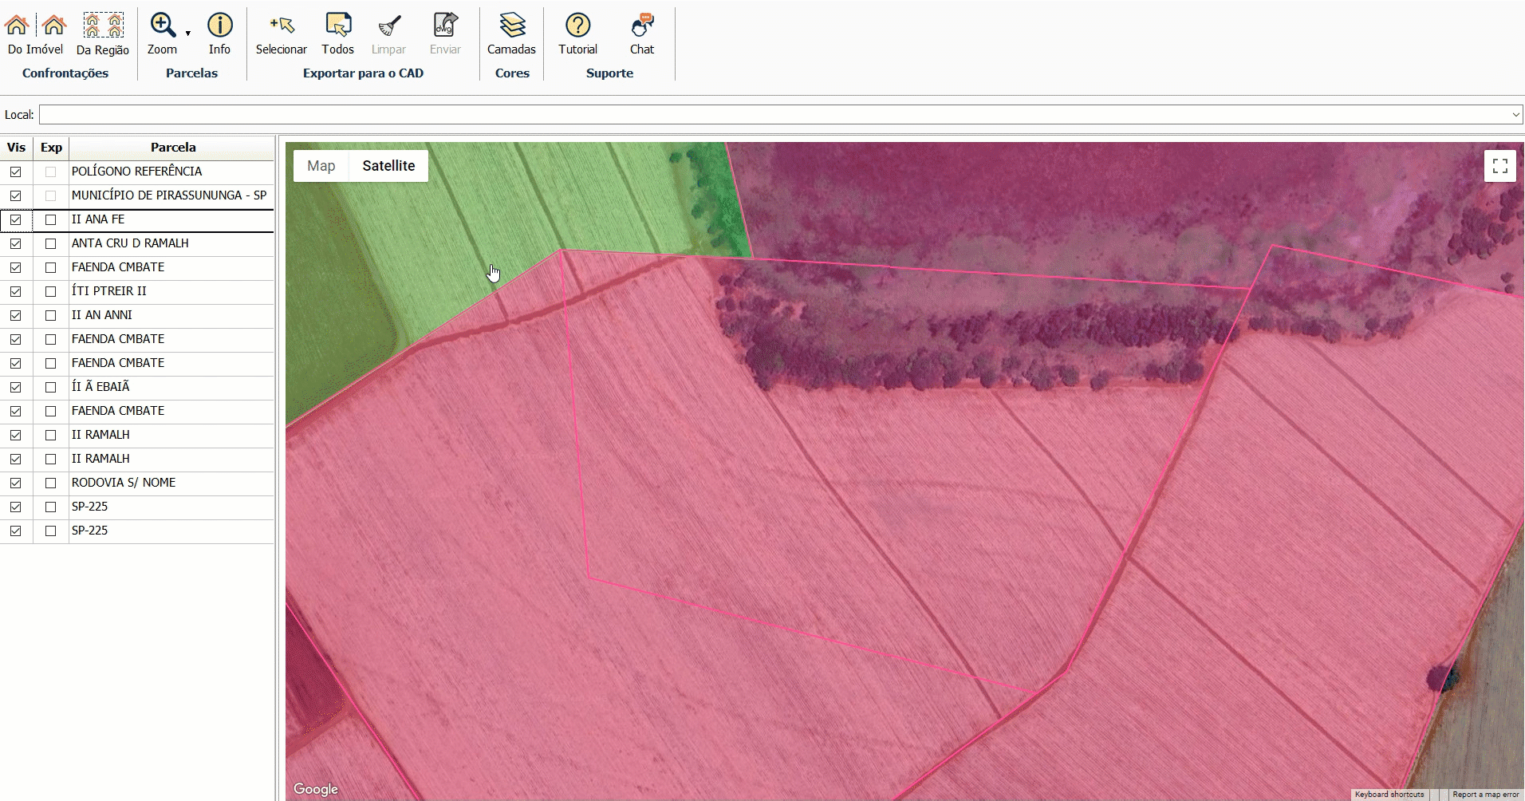Switch to the Map view tab
Screen dimensions: 1525x801
coord(321,166)
